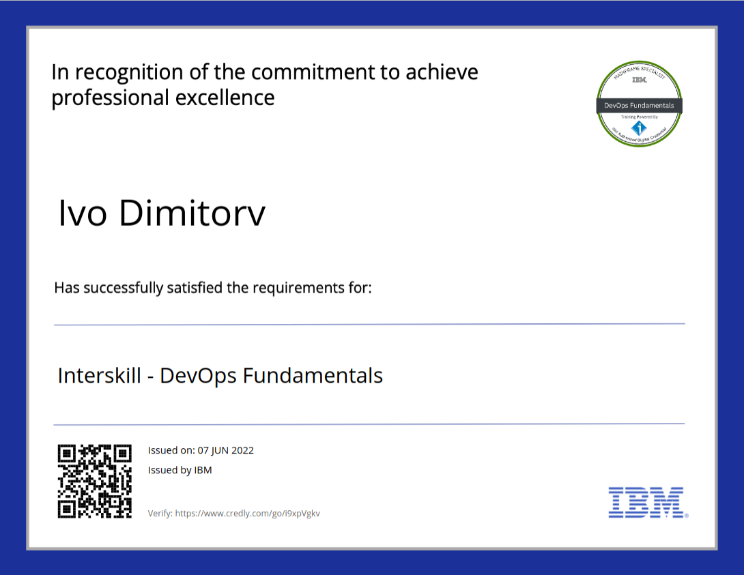This screenshot has height=575, width=744.
Task: Click the blue IBM logo
Action: click(648, 502)
